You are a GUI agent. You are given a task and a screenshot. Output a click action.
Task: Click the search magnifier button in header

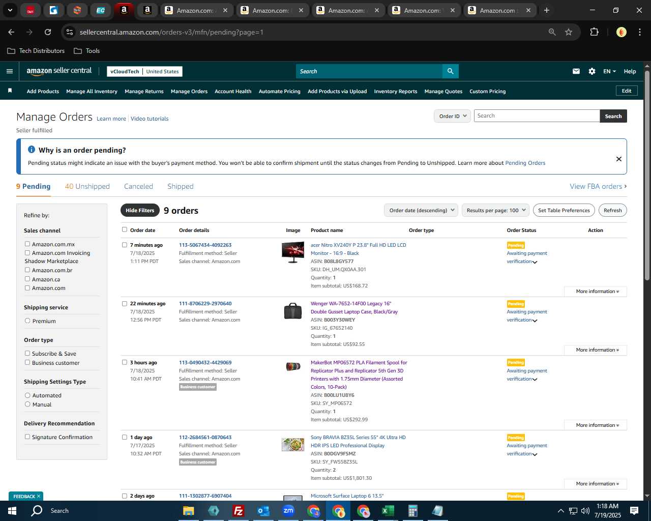point(450,71)
